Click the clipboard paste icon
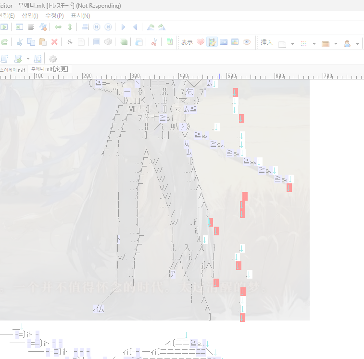Viewport: 364px width, 359px height. click(x=42, y=42)
